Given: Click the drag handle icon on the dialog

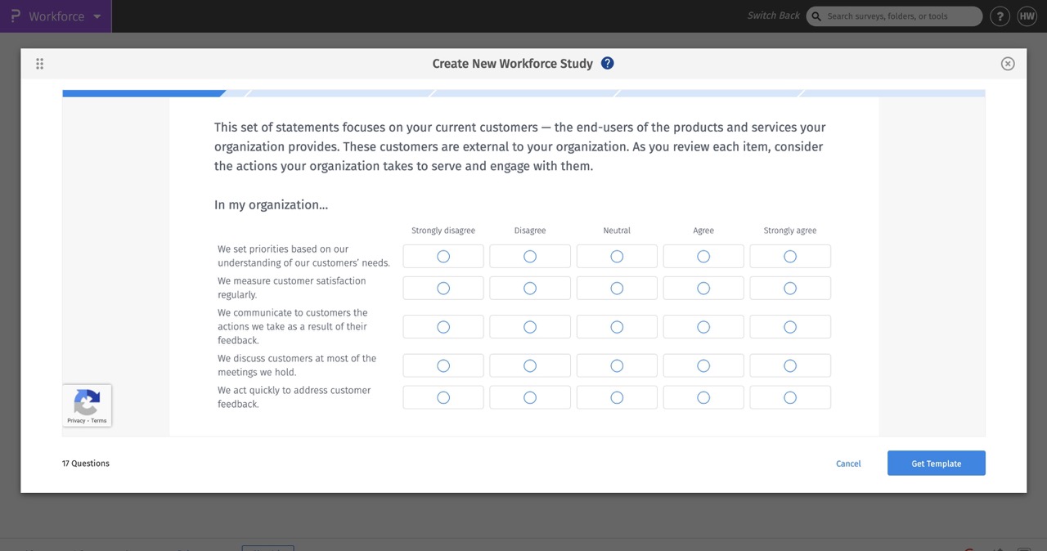Looking at the screenshot, I should point(39,63).
